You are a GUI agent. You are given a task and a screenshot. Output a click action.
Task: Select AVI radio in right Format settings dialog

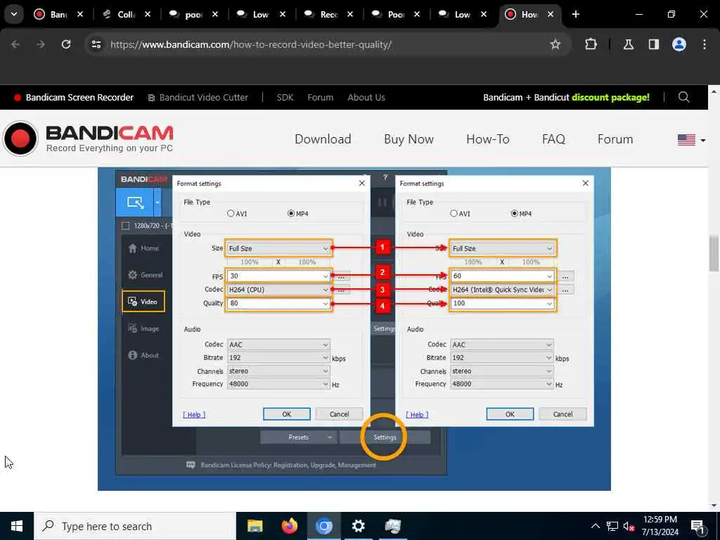click(x=454, y=214)
